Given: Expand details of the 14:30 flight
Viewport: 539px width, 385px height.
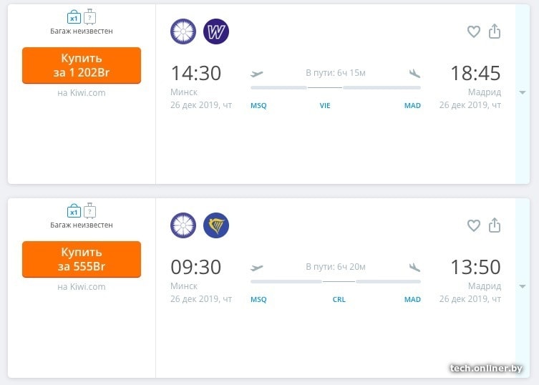Looking at the screenshot, I should (x=523, y=93).
